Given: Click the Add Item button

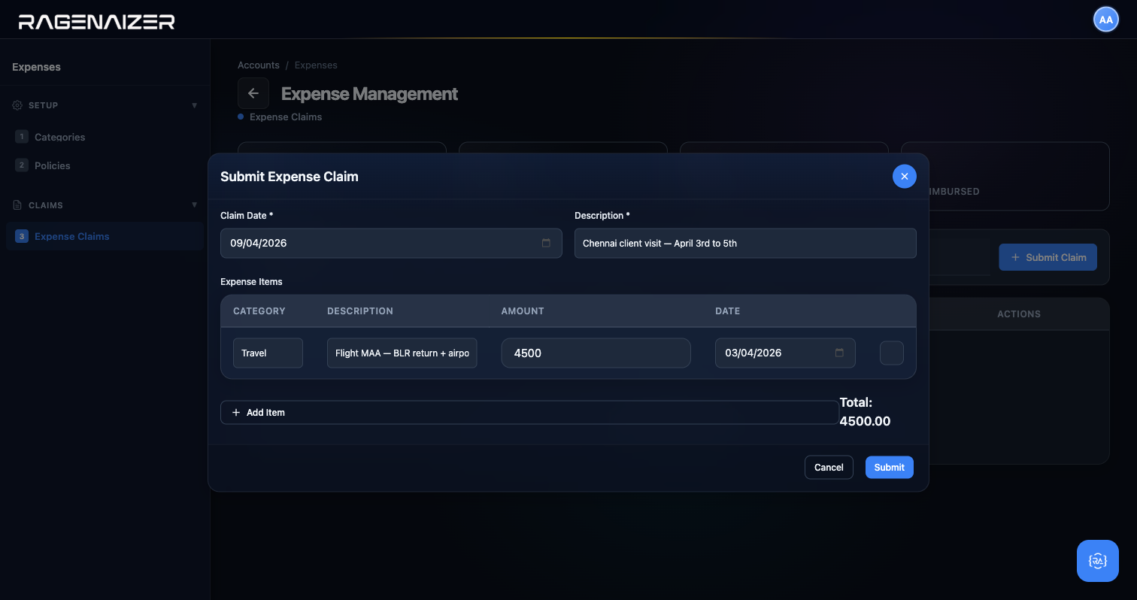Looking at the screenshot, I should pyautogui.click(x=529, y=413).
